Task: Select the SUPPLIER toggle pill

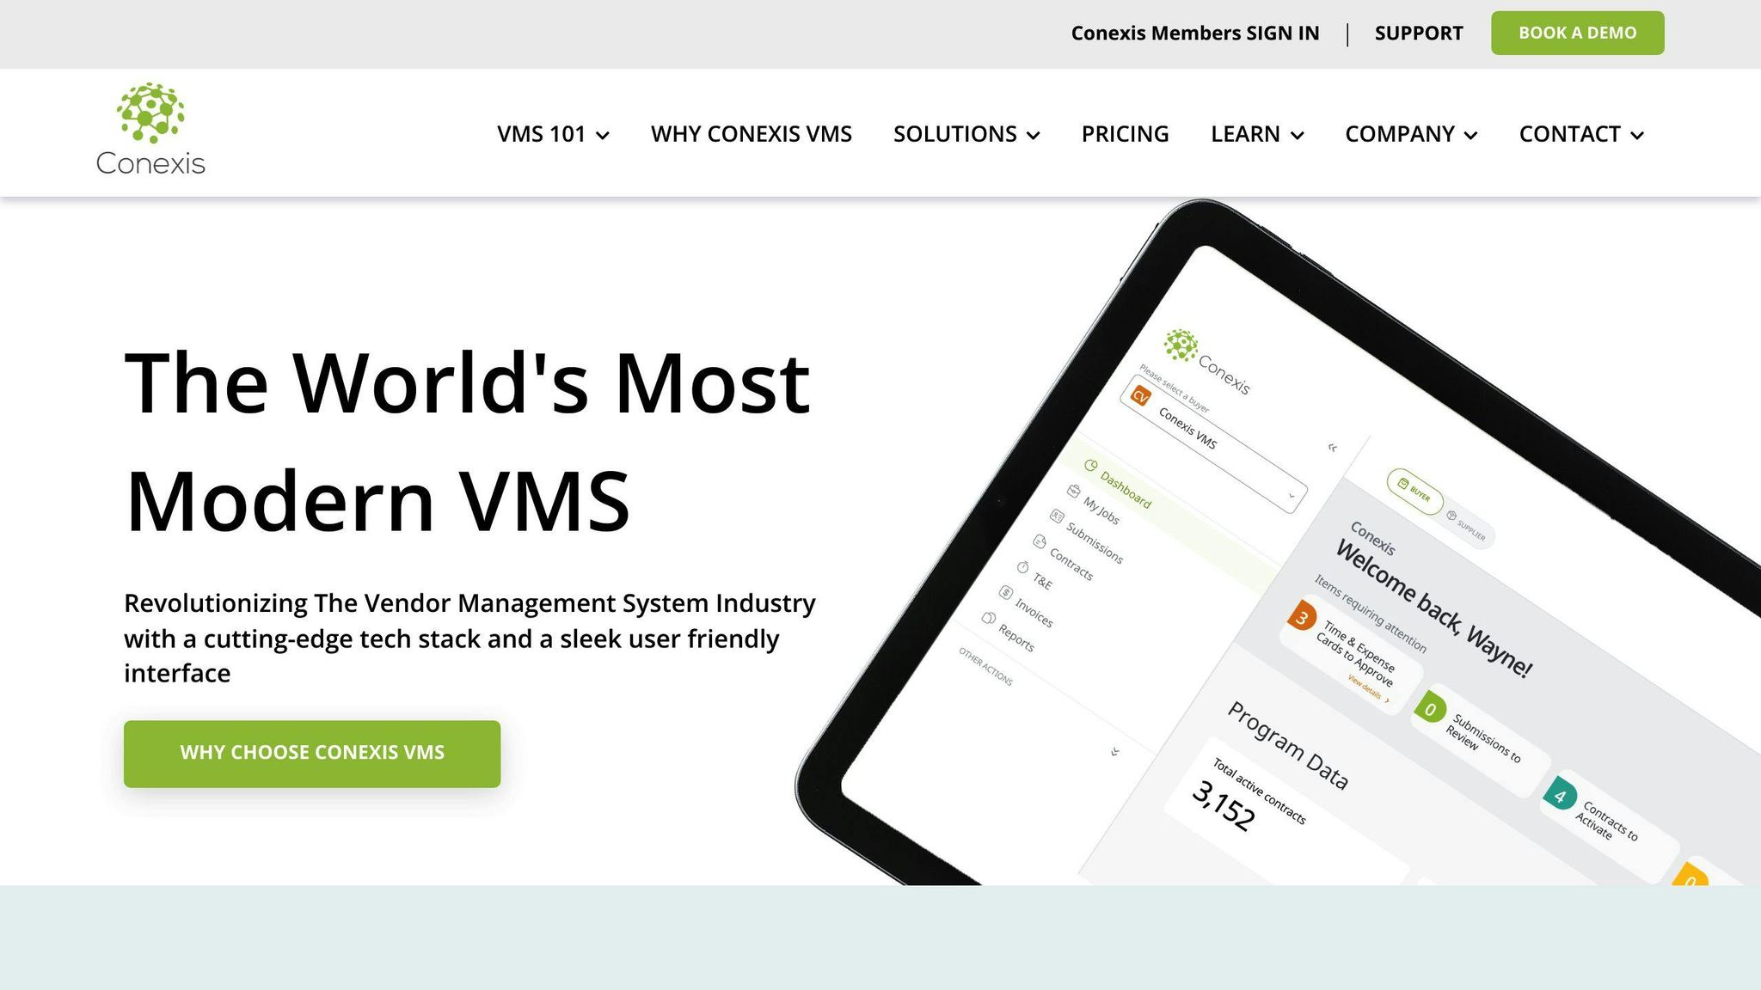Action: (1468, 526)
